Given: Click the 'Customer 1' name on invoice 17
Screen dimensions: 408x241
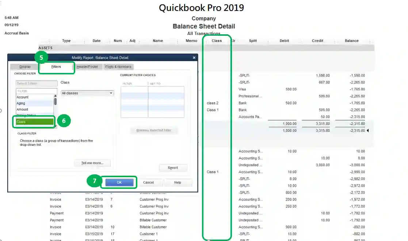Looking at the screenshot, I should click(x=149, y=234).
